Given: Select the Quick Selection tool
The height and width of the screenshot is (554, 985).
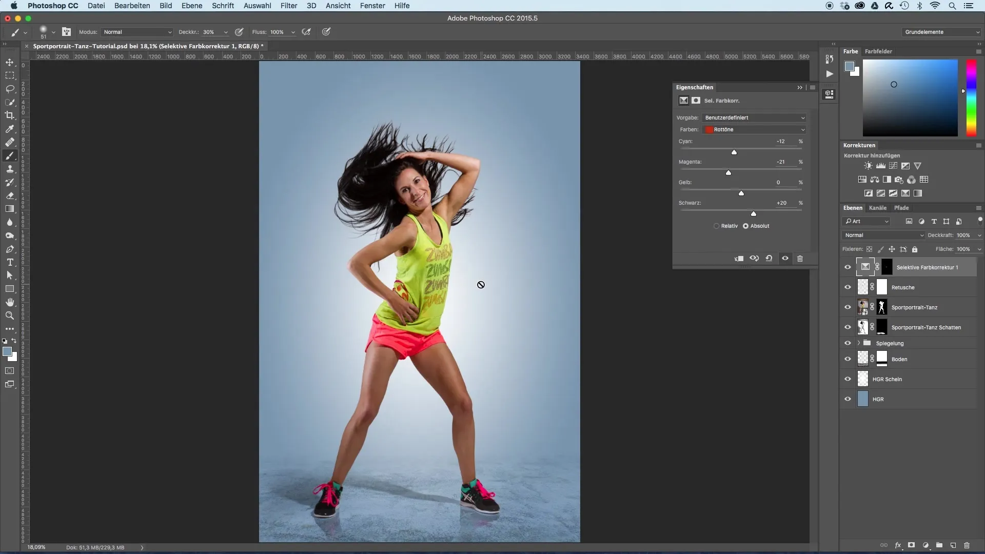Looking at the screenshot, I should pyautogui.click(x=10, y=102).
